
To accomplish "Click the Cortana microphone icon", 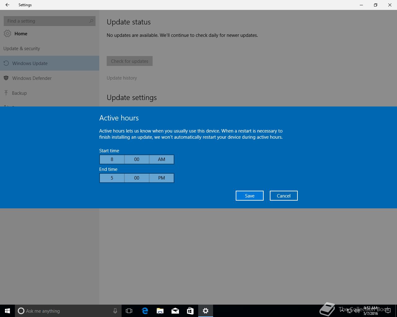I will click(115, 311).
